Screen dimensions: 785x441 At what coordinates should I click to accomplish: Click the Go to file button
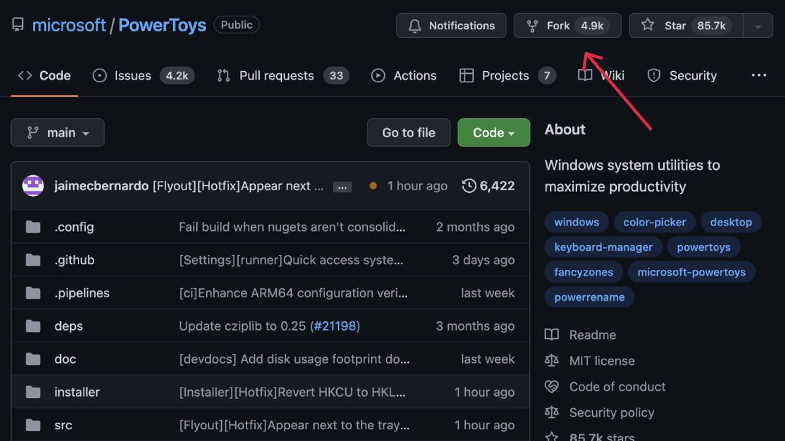pyautogui.click(x=408, y=132)
